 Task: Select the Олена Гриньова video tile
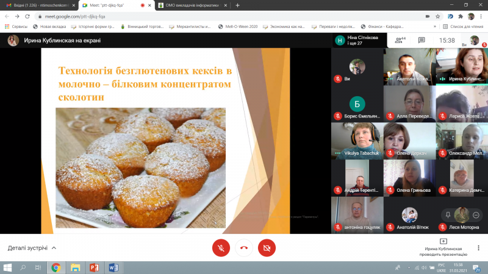tap(409, 178)
